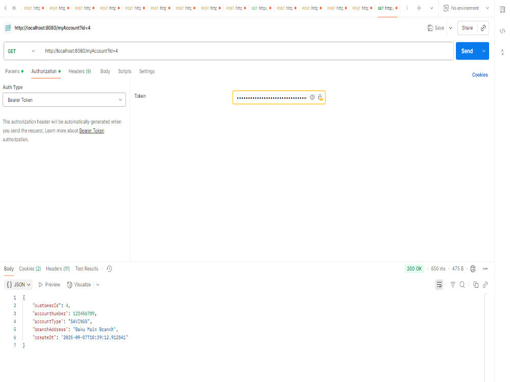This screenshot has width=510, height=382.
Task: Select the Authorization tab
Action: [46, 71]
